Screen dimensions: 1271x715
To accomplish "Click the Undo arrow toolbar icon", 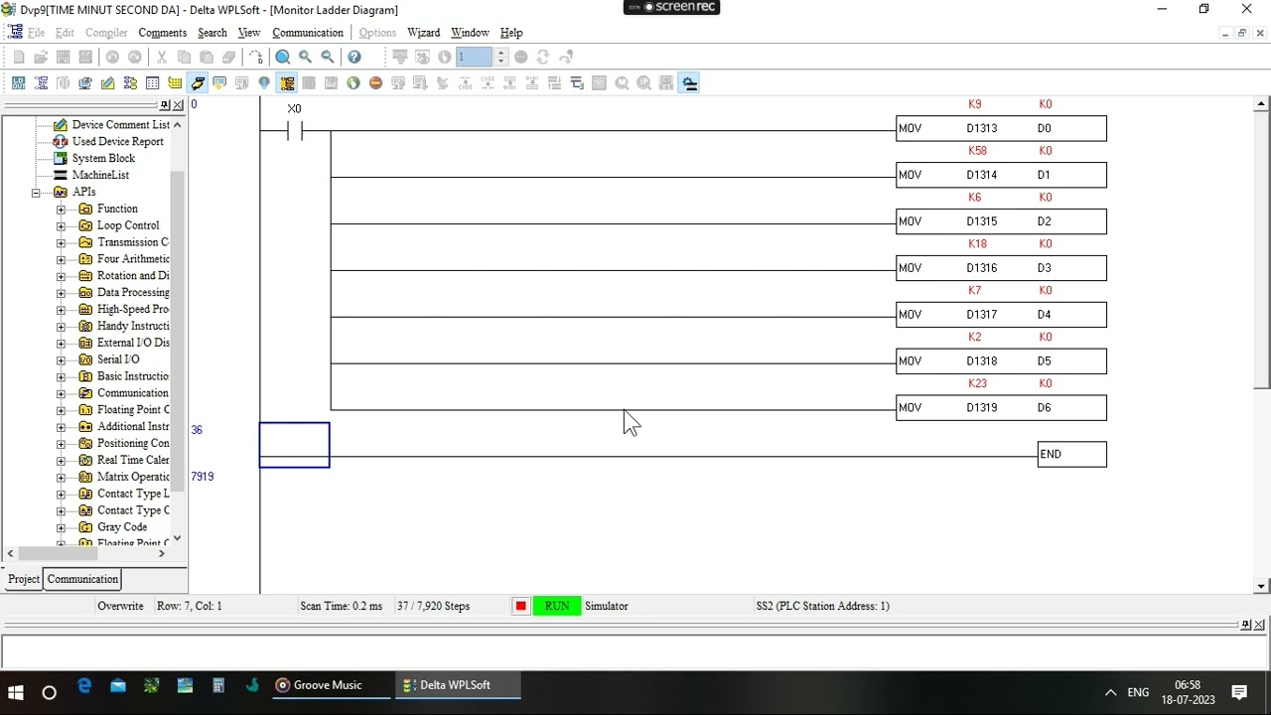I will (112, 57).
